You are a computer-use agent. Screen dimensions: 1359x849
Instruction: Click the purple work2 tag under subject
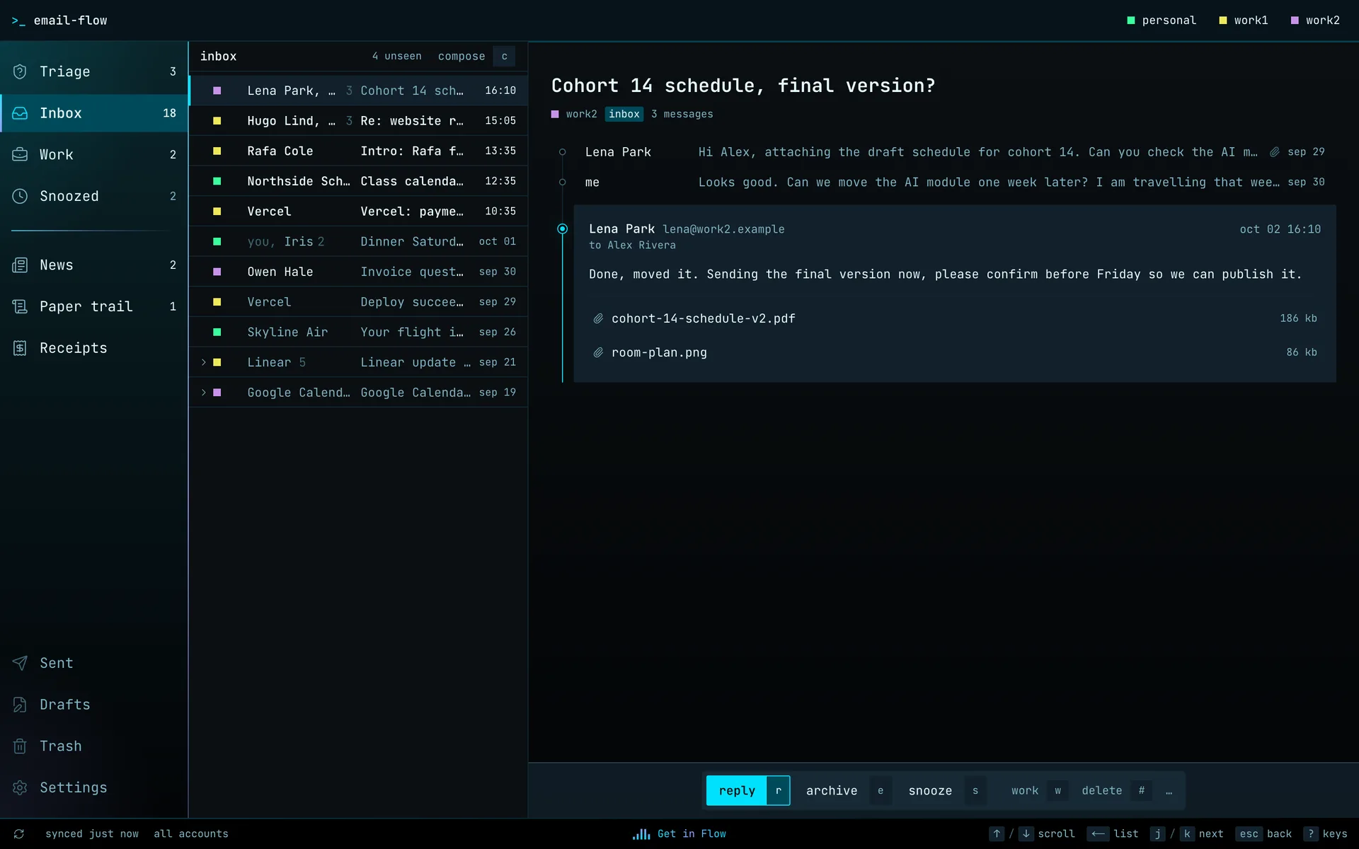pyautogui.click(x=574, y=114)
